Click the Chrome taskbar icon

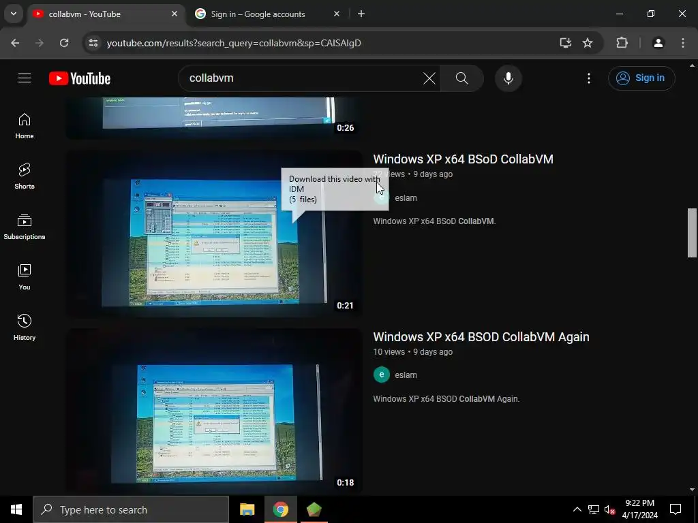coord(280,509)
